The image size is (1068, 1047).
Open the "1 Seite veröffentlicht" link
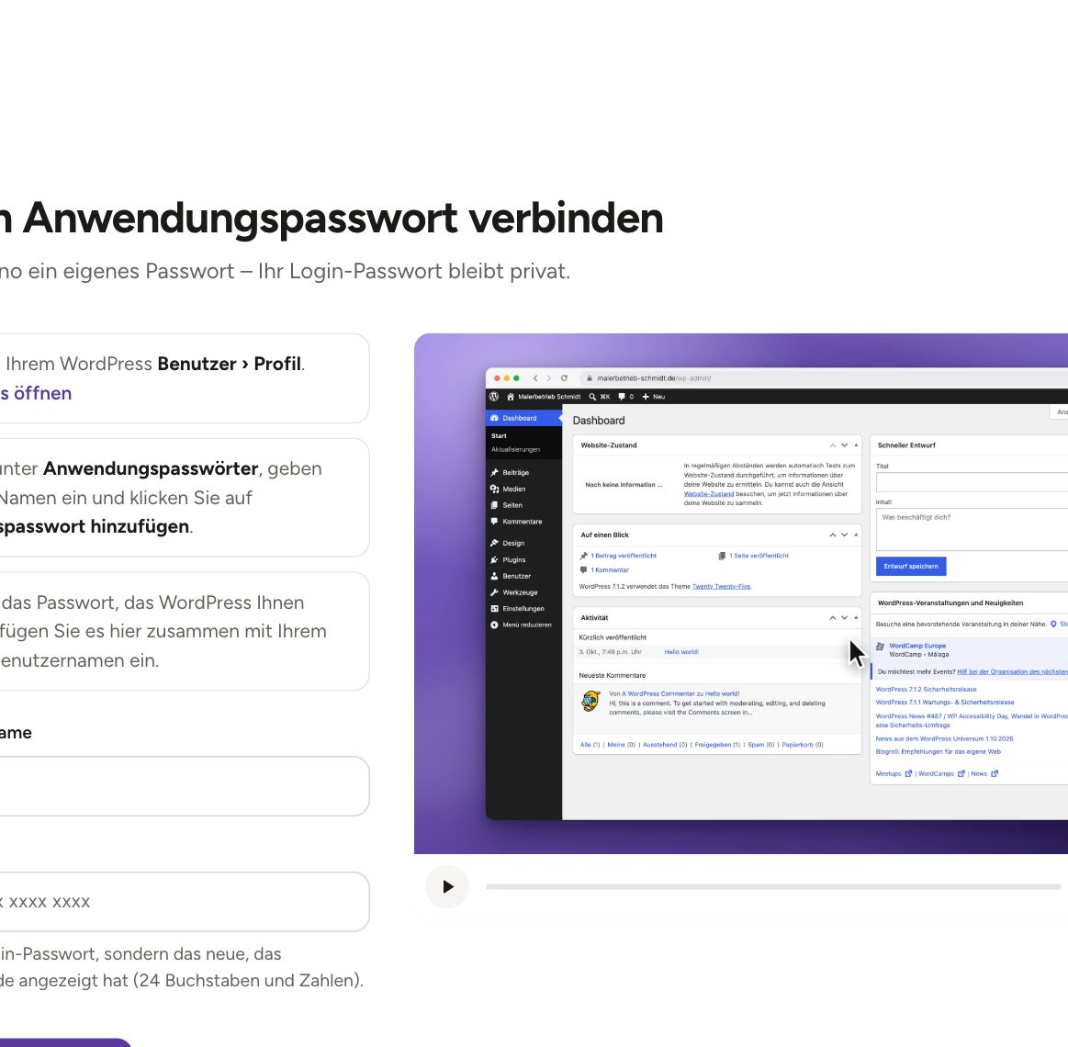pos(759,556)
